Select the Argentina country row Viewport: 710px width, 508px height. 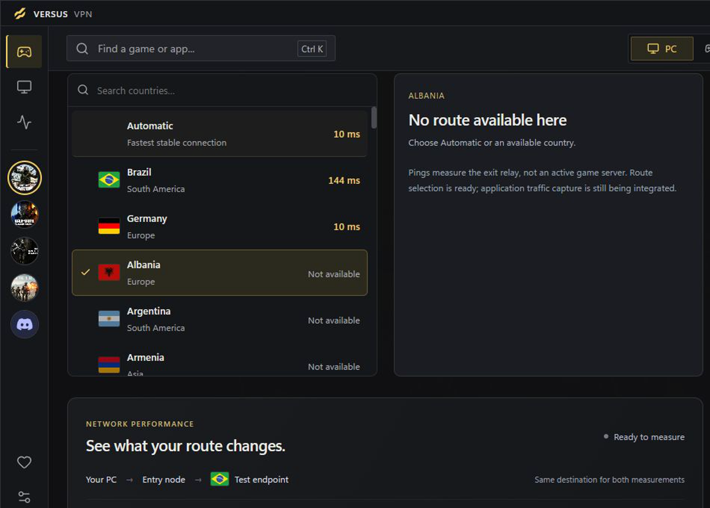[220, 319]
